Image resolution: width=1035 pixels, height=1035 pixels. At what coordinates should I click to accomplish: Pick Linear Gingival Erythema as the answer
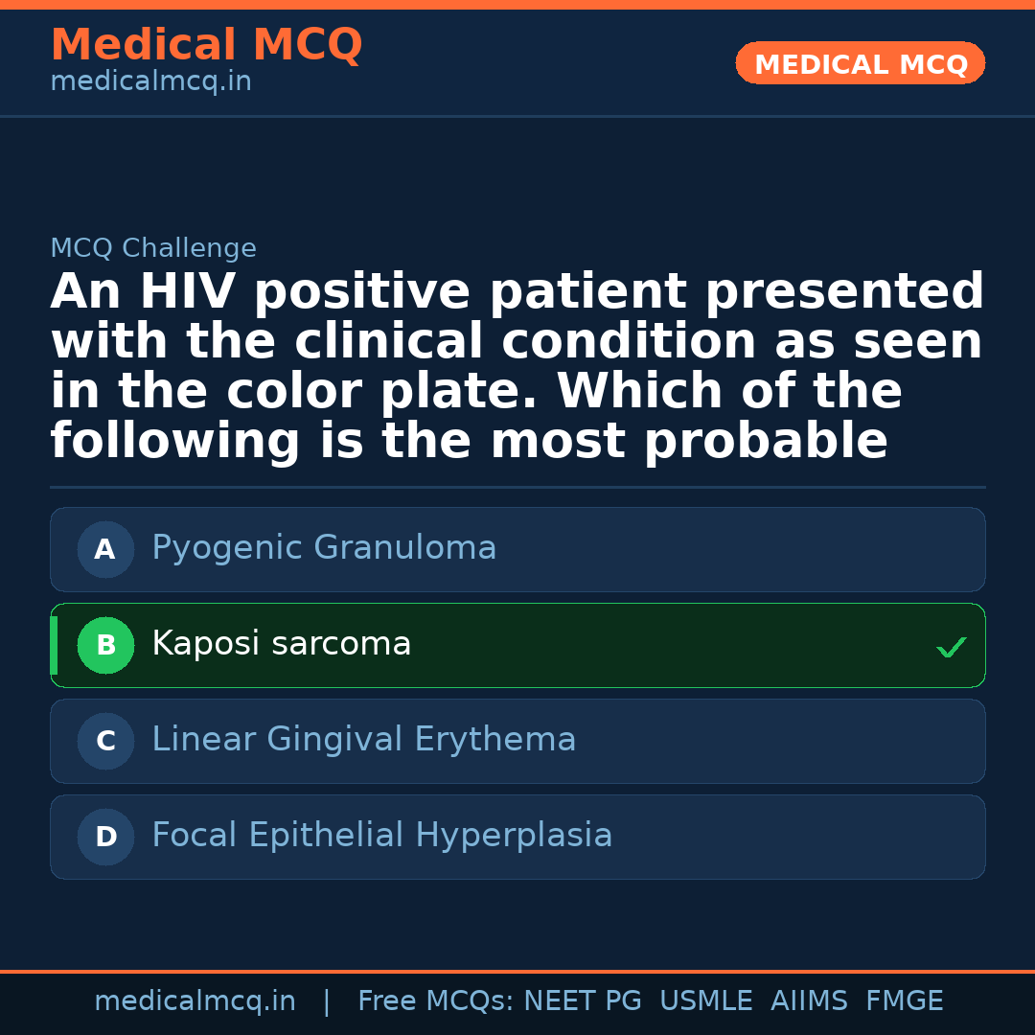click(363, 740)
